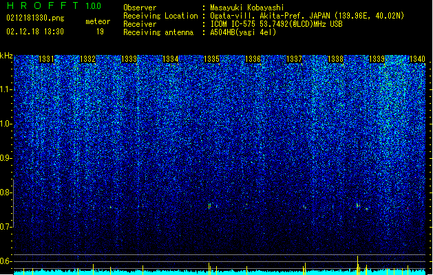Screen dimensions: 433x275
Task: Click the bright meteor echo after 1338
Action: [358, 206]
